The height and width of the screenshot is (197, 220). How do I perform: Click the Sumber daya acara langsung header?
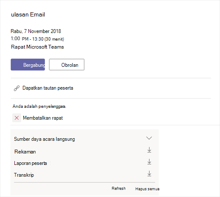44,139
